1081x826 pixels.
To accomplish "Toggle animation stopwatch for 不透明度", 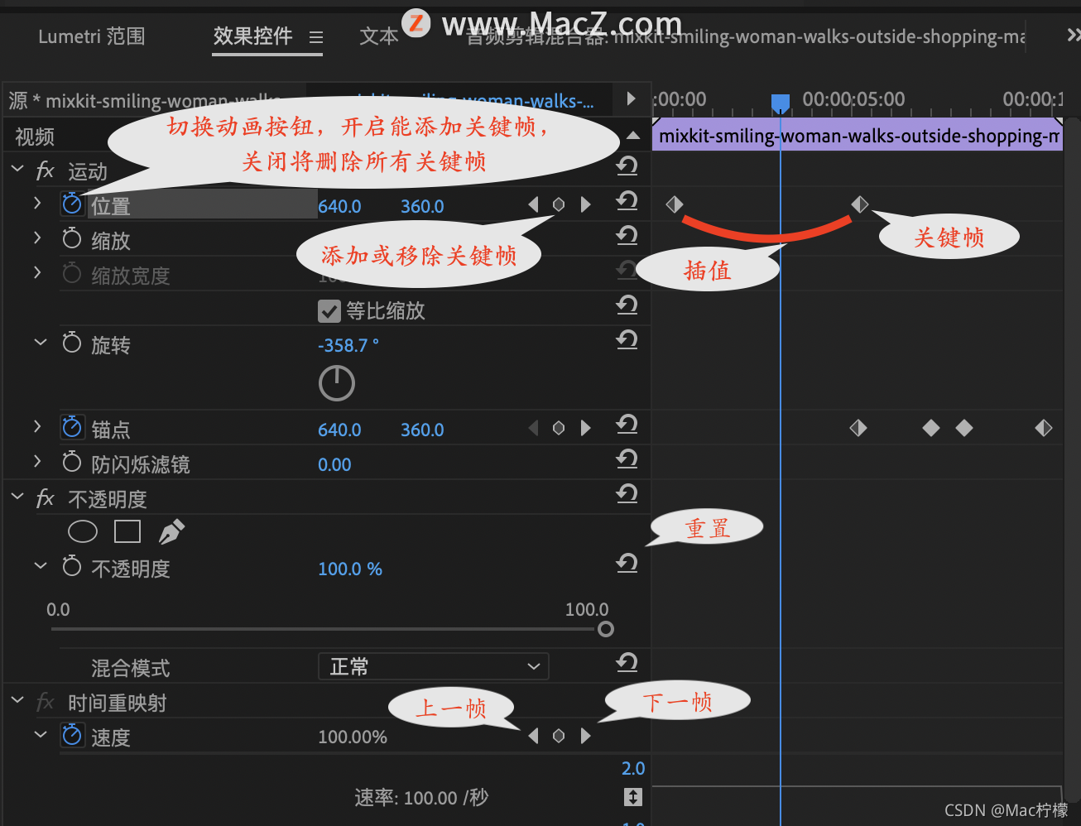I will [x=72, y=566].
